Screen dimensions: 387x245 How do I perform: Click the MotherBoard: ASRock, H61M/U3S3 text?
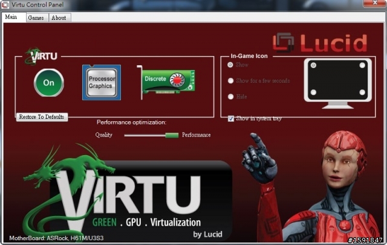coord(56,238)
